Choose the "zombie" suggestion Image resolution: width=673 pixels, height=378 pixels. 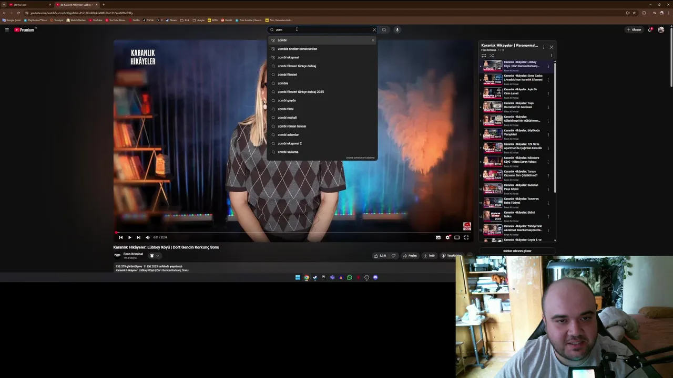322,83
